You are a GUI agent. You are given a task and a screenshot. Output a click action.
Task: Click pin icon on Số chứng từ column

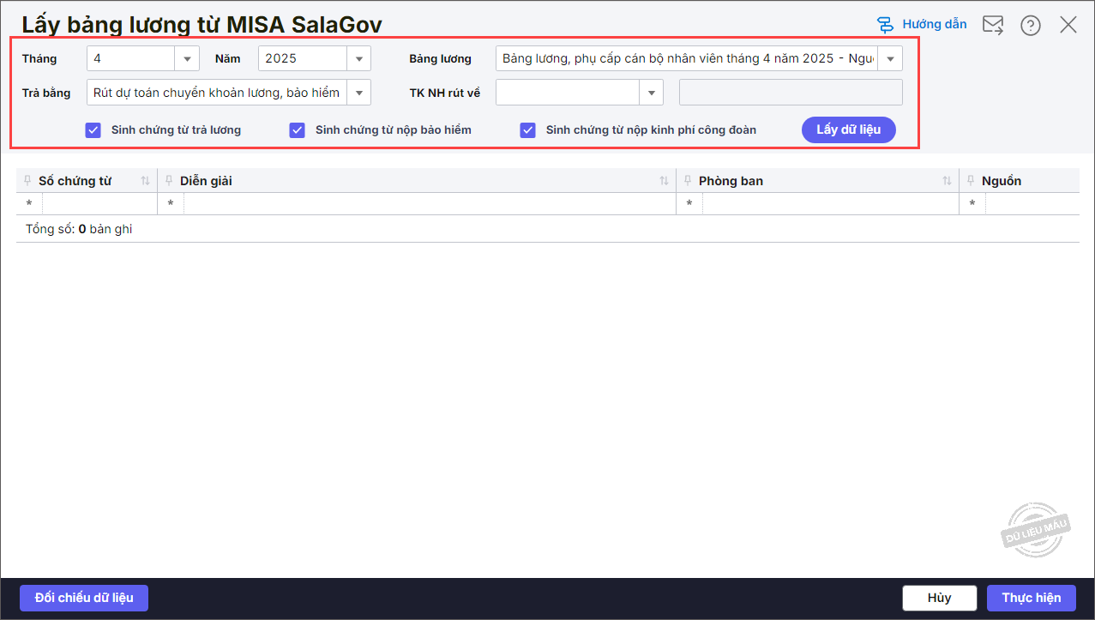pos(28,181)
